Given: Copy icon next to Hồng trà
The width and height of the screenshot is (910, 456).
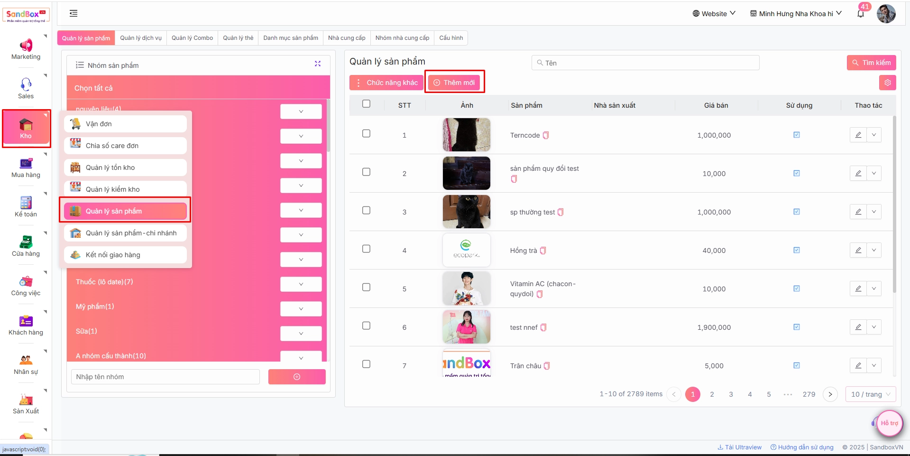Looking at the screenshot, I should (x=543, y=251).
